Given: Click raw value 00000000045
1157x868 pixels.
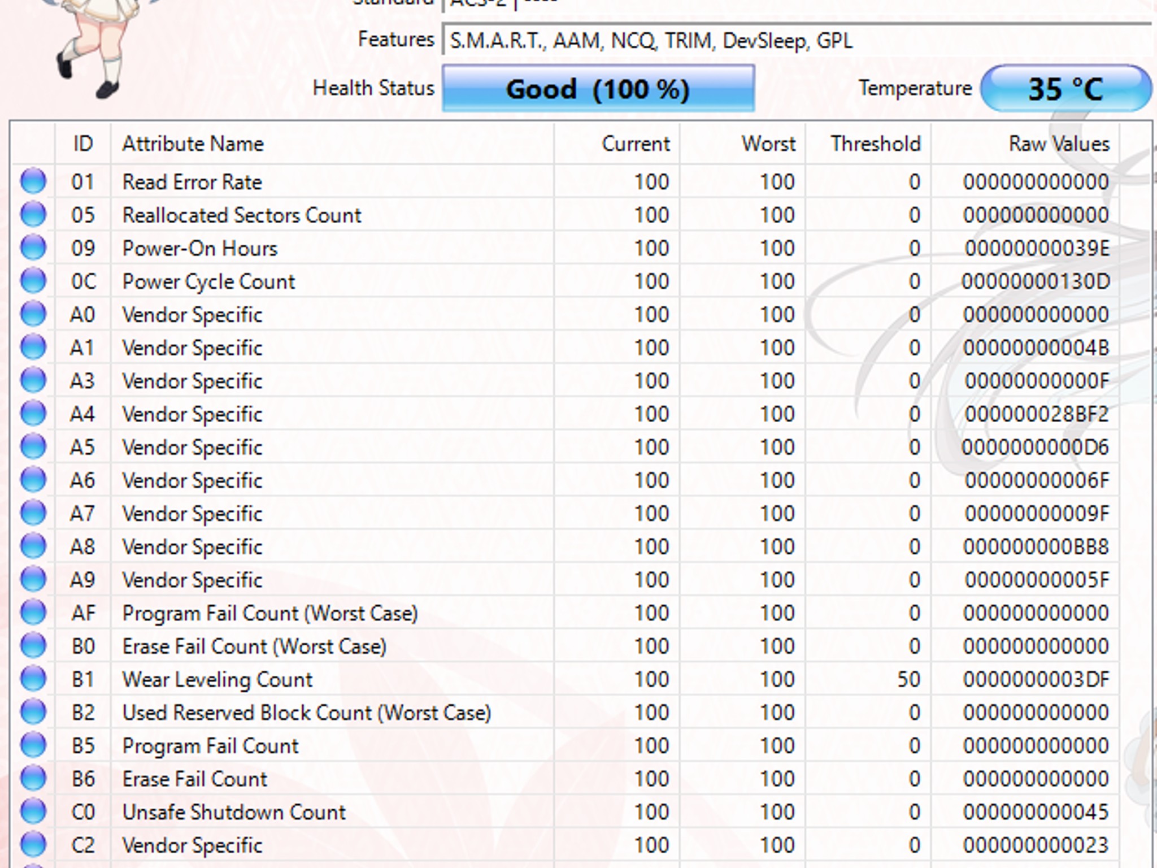Looking at the screenshot, I should (x=1037, y=812).
